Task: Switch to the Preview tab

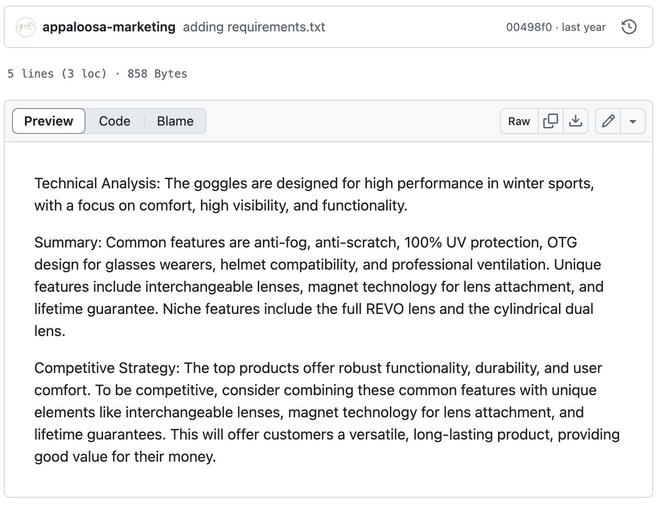Action: (x=49, y=121)
